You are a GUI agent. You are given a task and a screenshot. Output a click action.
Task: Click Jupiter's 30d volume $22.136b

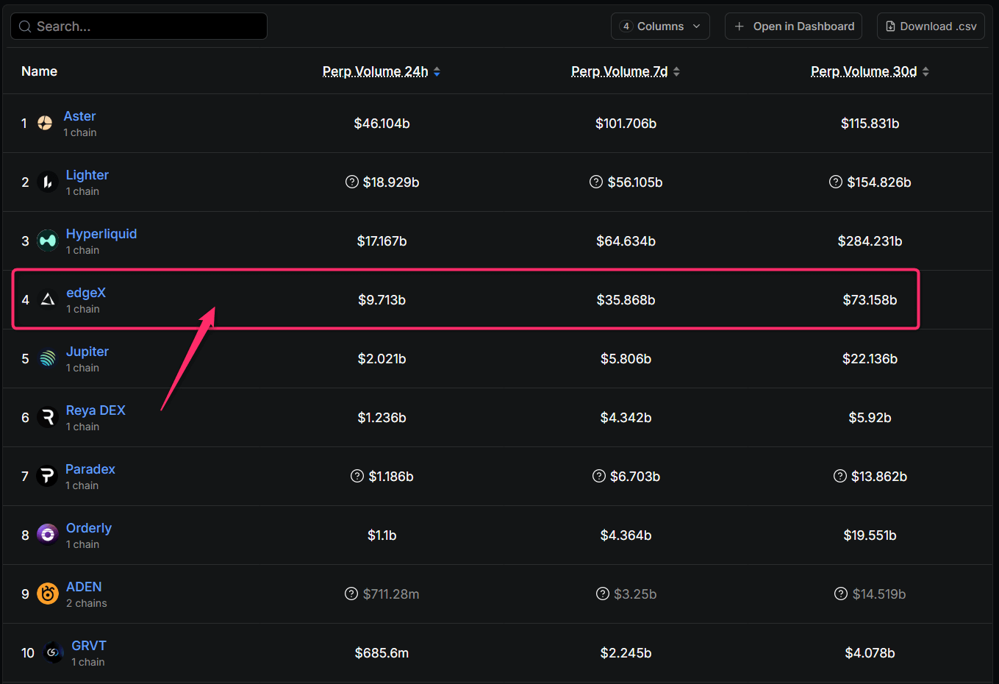pyautogui.click(x=870, y=359)
